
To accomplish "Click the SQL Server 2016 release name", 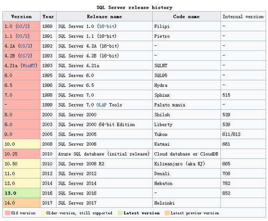I will point(77,193).
